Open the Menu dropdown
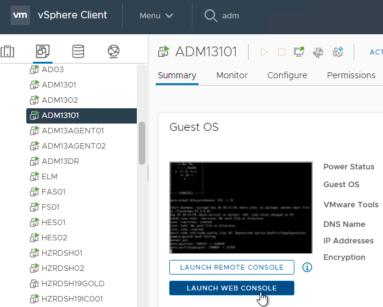Viewport: 383px width, 307px height. [156, 16]
